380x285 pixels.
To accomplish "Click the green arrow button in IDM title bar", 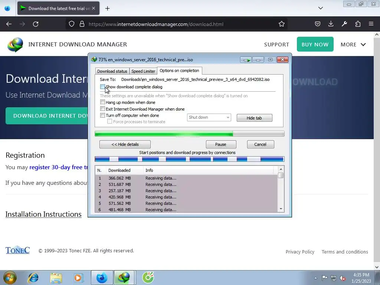I will 246,60.
